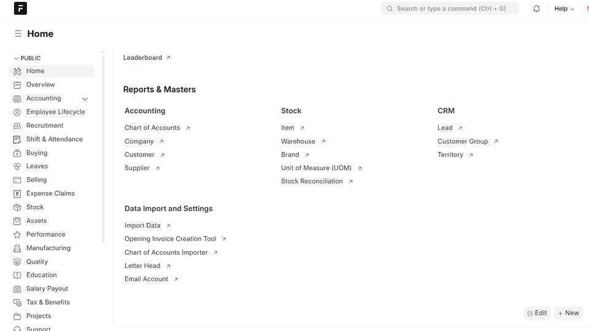Open the Stock Reconciliation link

(312, 181)
